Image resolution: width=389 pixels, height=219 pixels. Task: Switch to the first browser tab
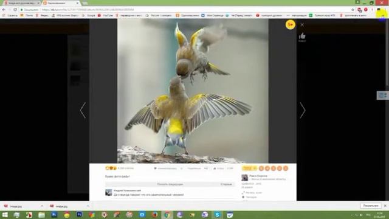[21, 3]
